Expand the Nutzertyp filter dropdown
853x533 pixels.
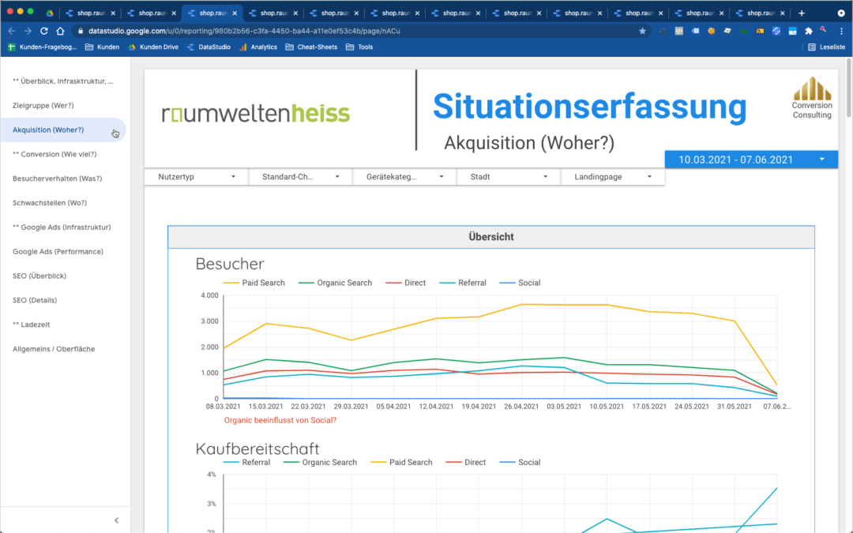click(x=197, y=177)
